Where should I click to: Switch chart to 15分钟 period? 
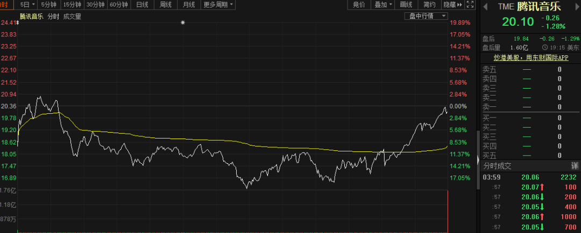72,5
